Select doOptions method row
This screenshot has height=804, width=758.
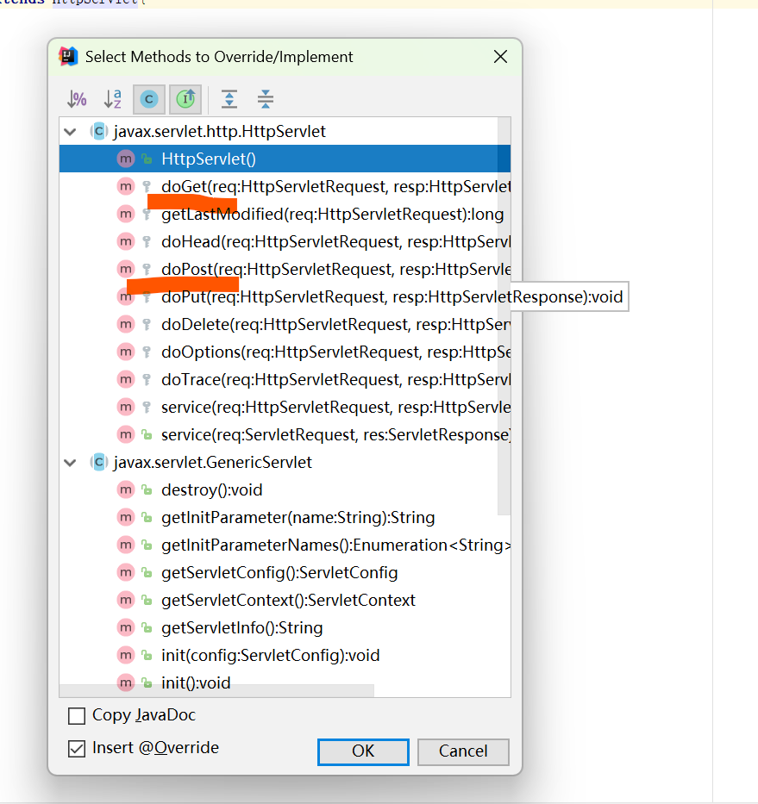point(285,352)
